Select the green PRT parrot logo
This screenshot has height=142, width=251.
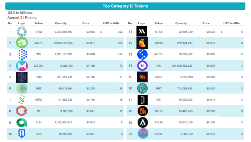click(x=142, y=88)
